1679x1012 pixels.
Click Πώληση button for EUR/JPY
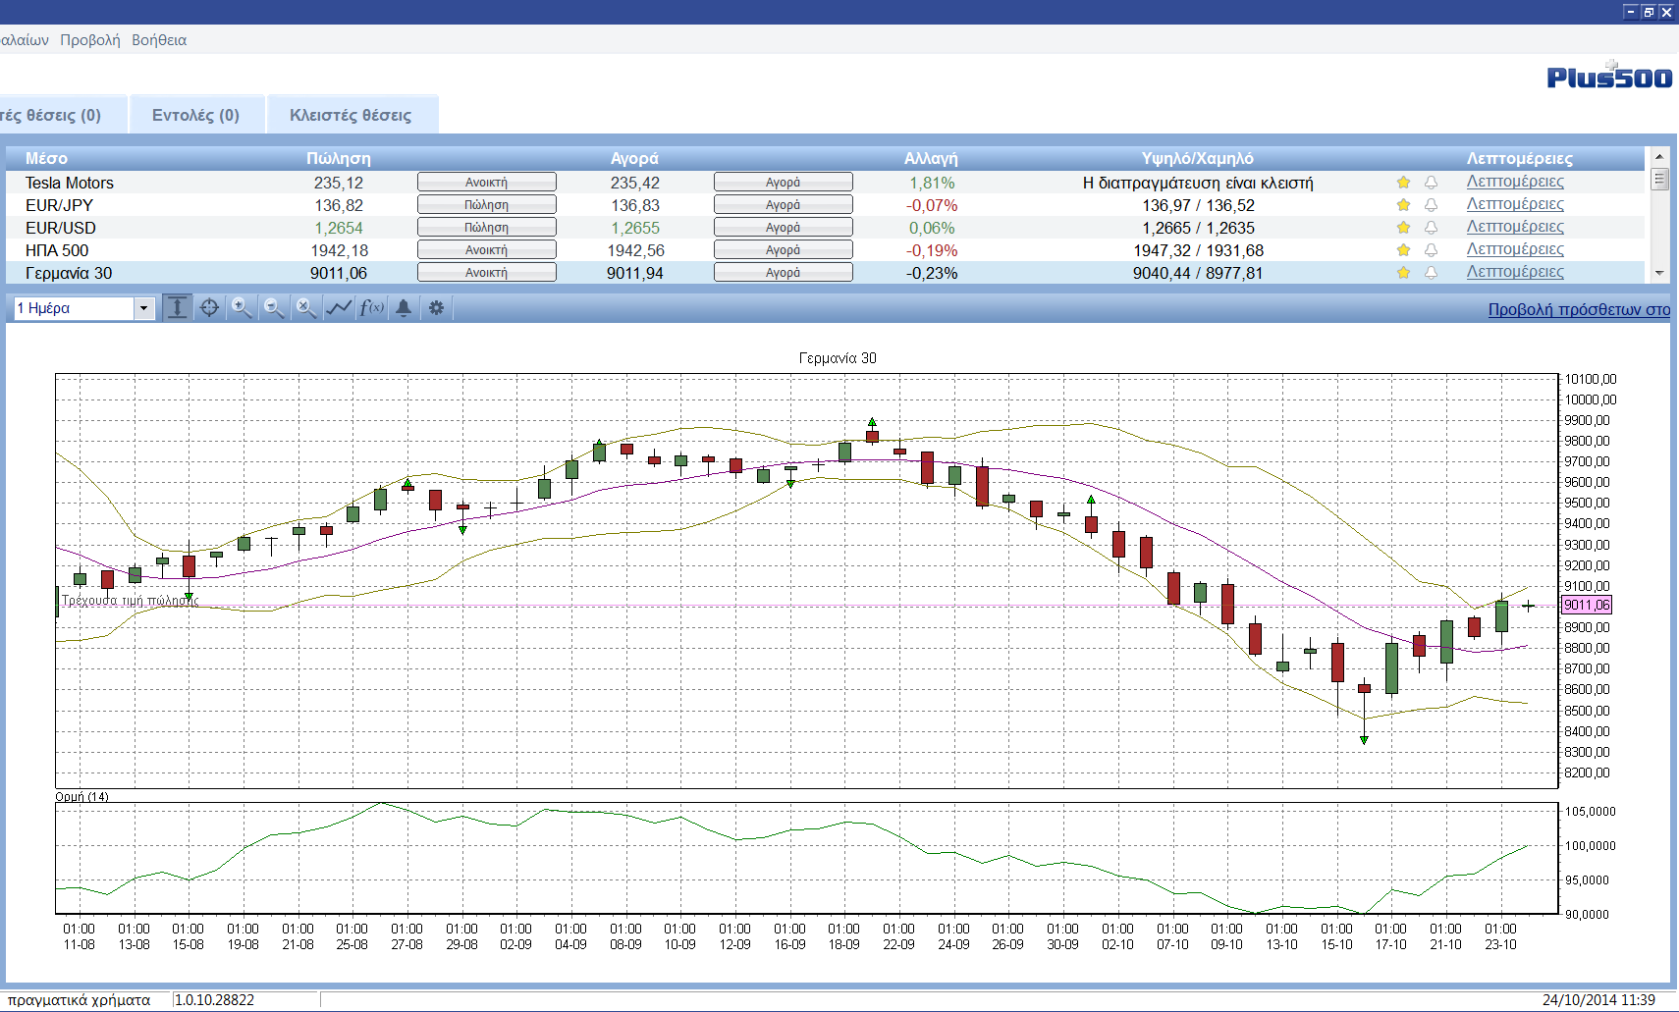coord(487,205)
